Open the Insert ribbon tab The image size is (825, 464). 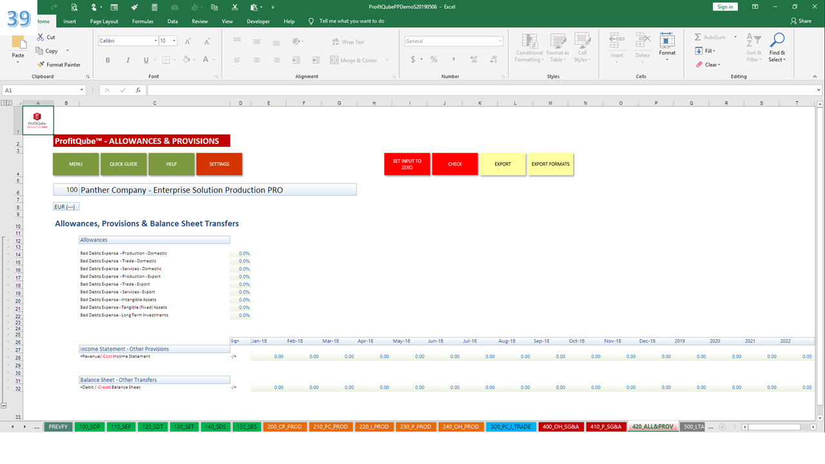pyautogui.click(x=70, y=21)
